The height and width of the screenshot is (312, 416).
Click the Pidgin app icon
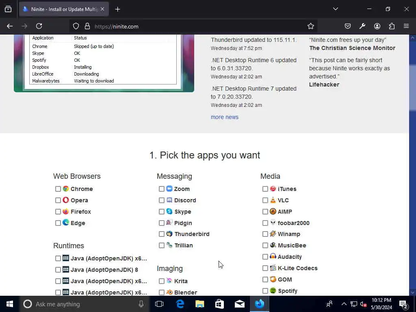tap(169, 223)
